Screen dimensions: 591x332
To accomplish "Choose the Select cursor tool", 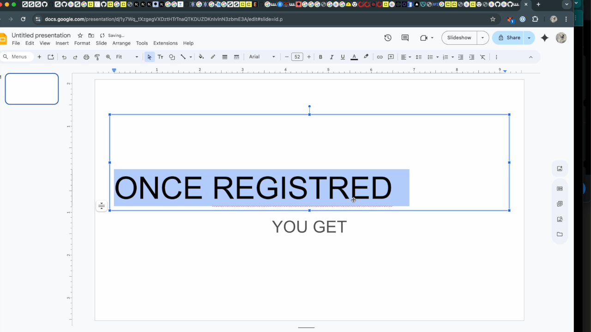I will (149, 57).
